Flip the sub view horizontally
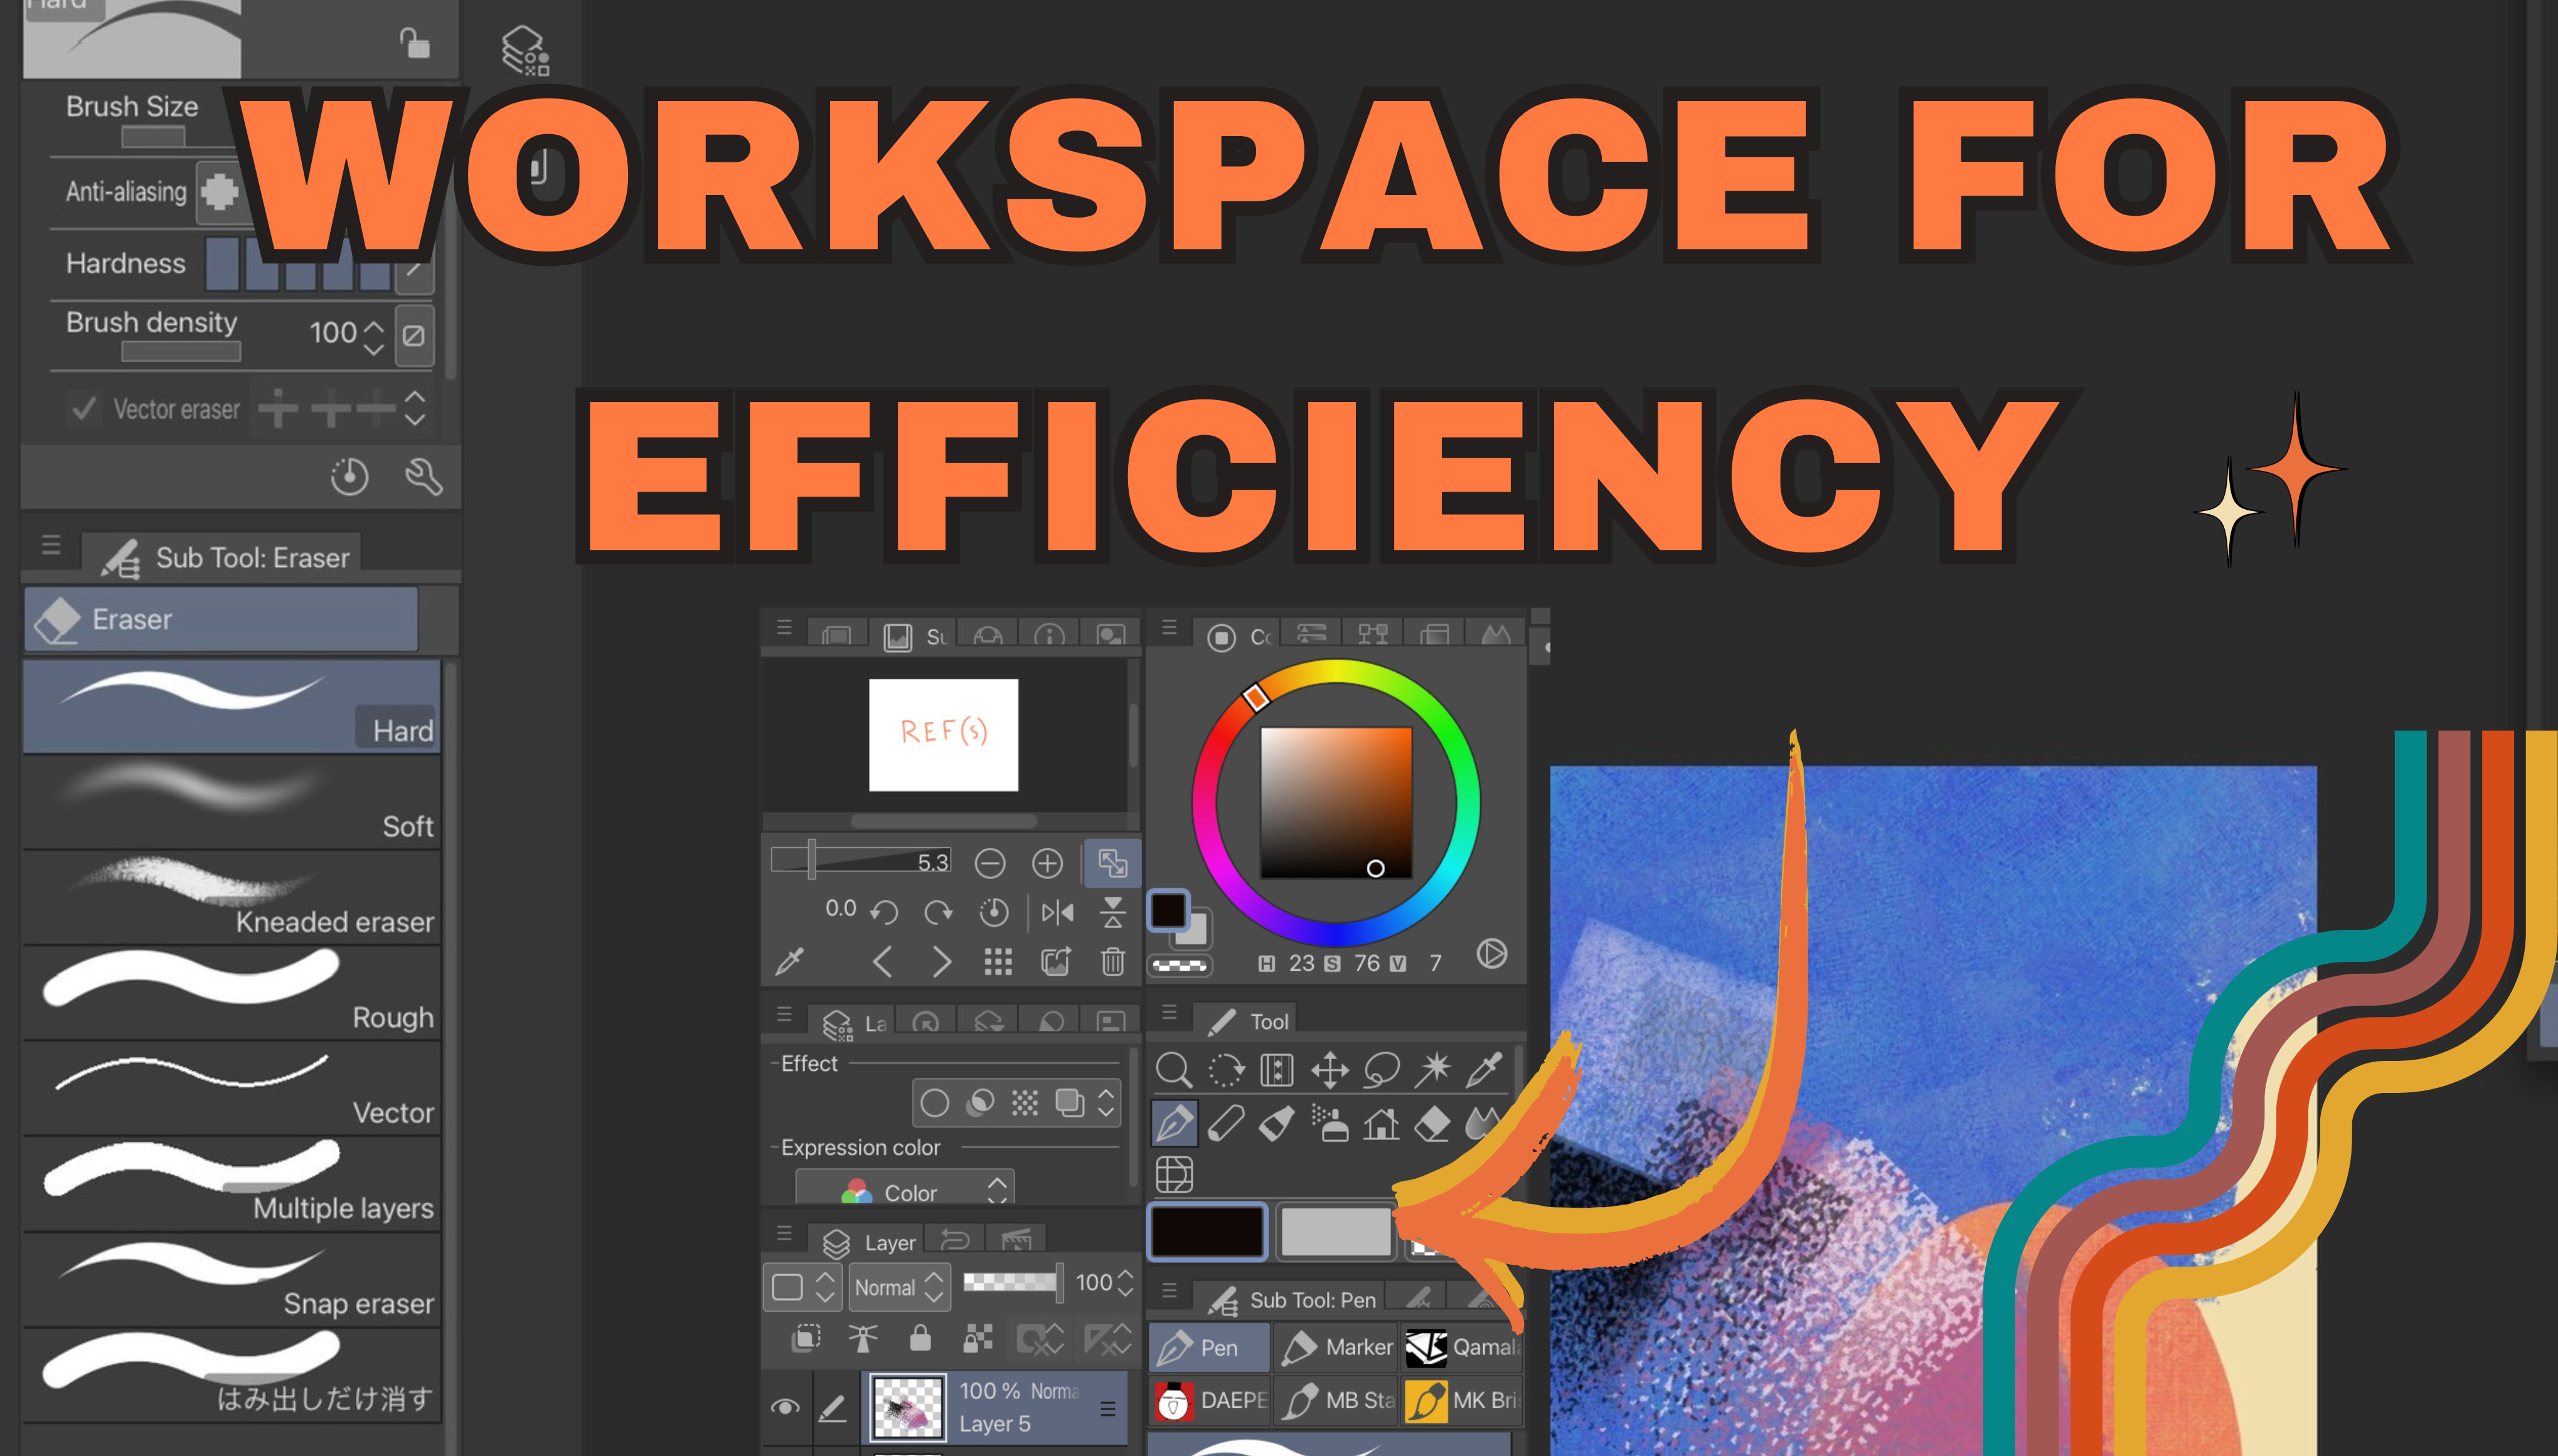2558x1456 pixels. tap(1057, 912)
